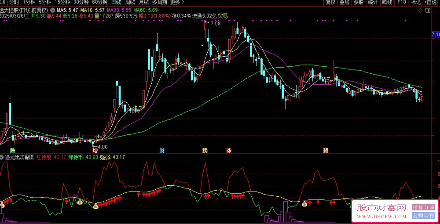The image size is (440, 224).
Task: Click the top-left window panel icon
Action: pyautogui.click(x=2, y=3)
